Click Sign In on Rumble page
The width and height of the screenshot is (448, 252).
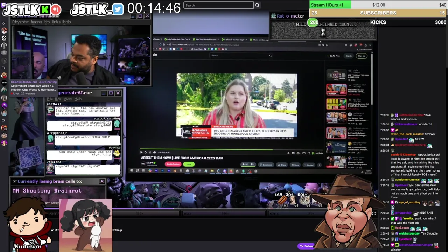[x=349, y=56]
